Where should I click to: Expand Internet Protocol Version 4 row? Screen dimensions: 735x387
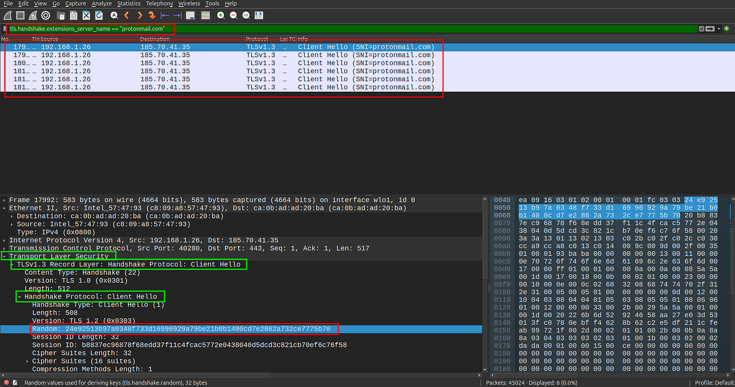(x=4, y=240)
